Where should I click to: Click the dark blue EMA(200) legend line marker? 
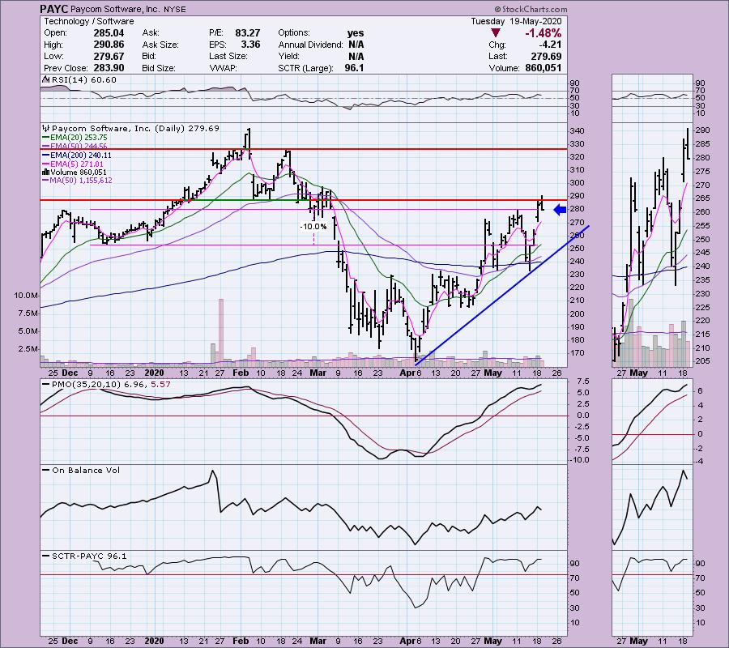point(45,156)
